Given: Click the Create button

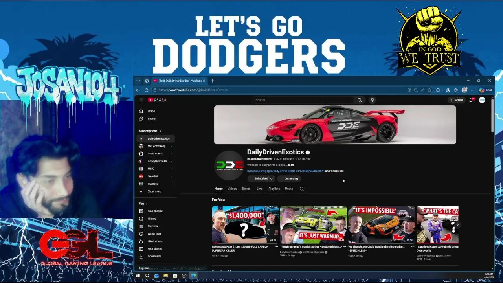Looking at the screenshot, I should click(457, 100).
